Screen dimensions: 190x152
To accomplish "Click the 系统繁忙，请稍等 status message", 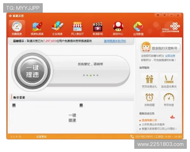I will tap(90, 64).
